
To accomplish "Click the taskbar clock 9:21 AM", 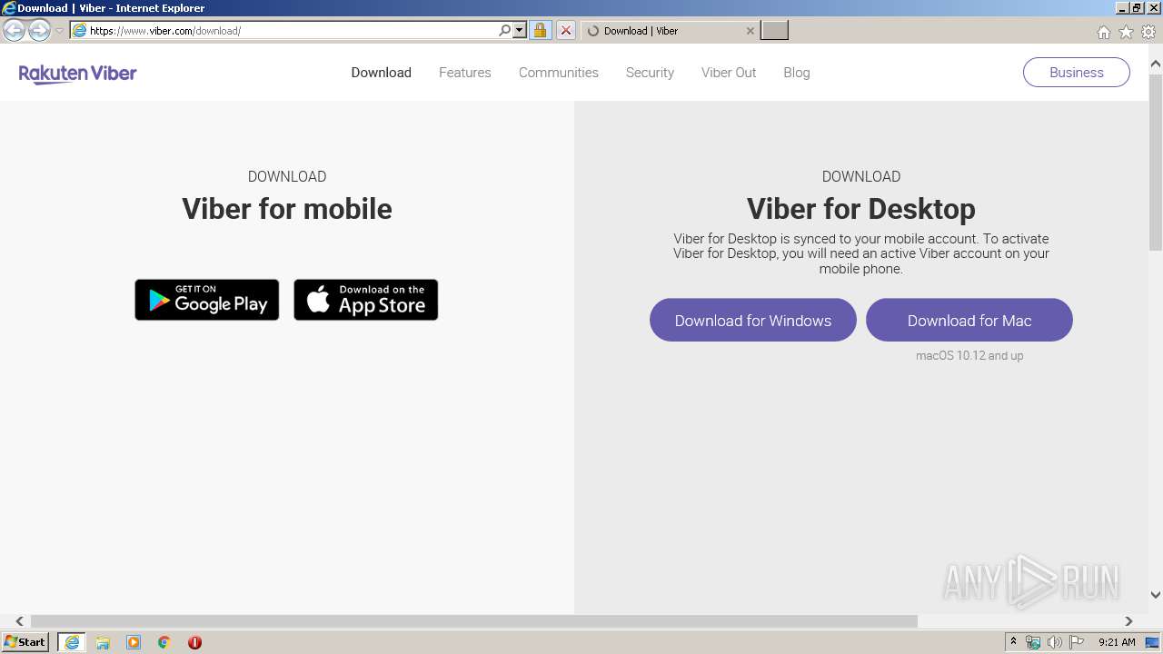I will (1117, 642).
